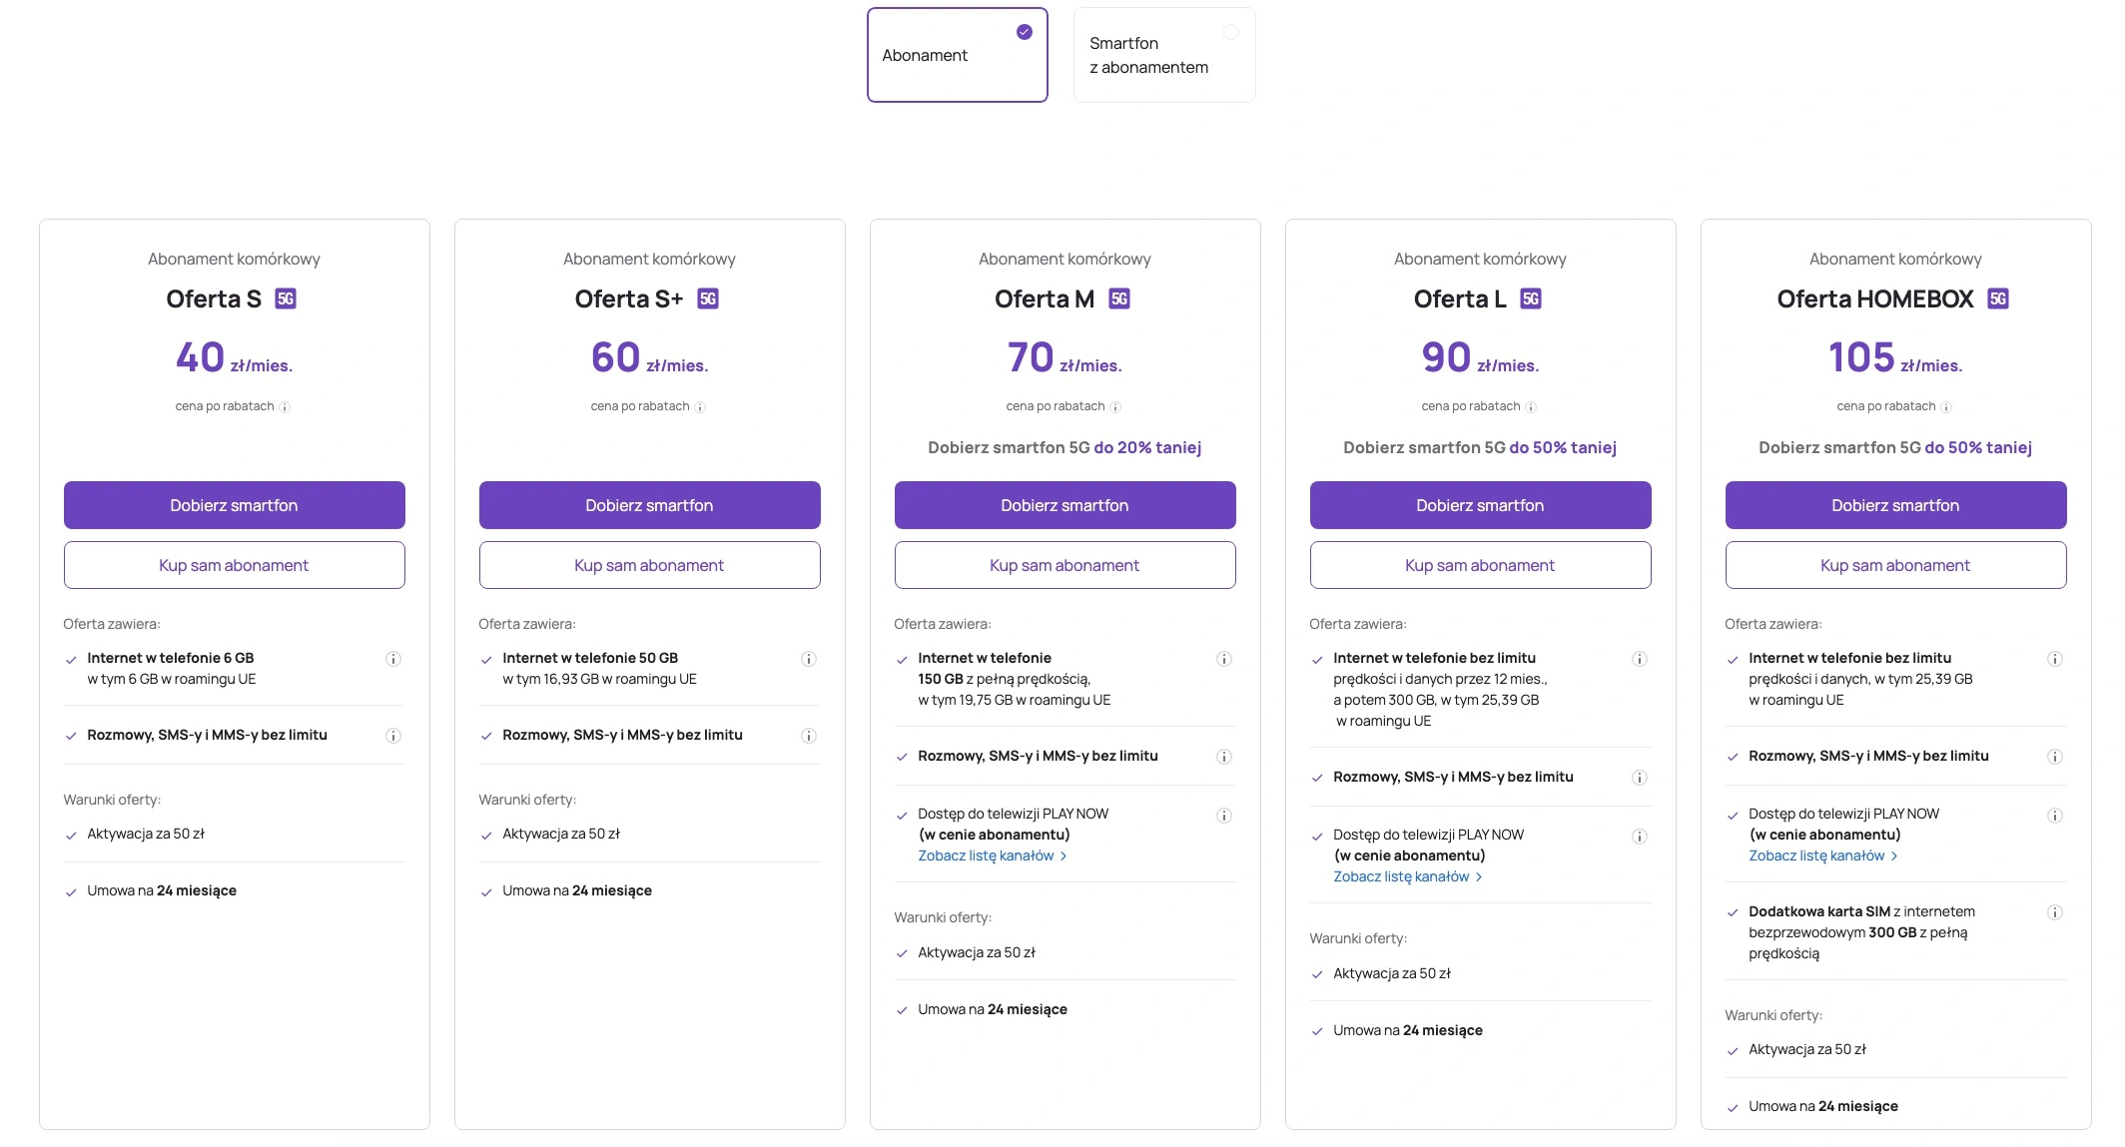Viewport: 2125px width, 1147px height.
Task: Open info icon for Oferta M 150 GB internet
Action: click(1224, 659)
